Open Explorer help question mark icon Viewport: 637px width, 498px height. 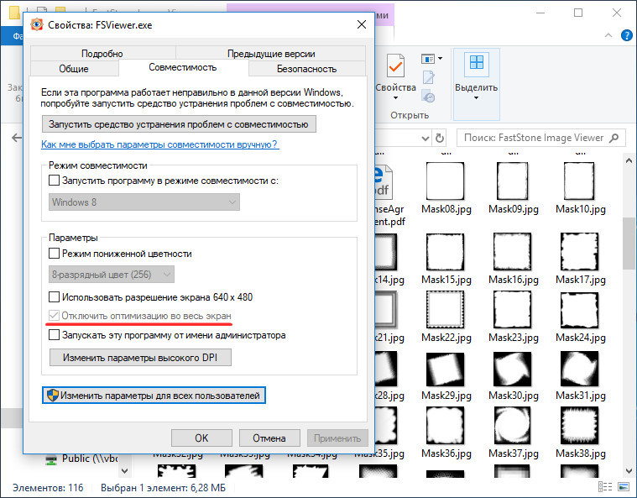tap(626, 35)
